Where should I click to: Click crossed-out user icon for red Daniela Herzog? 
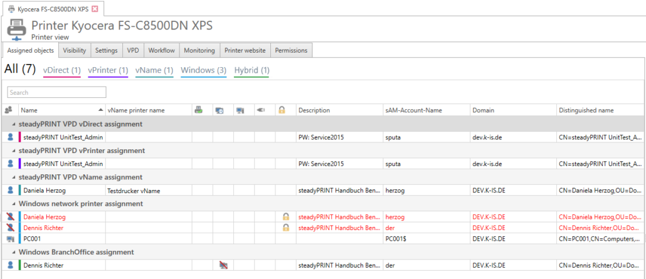[10, 217]
